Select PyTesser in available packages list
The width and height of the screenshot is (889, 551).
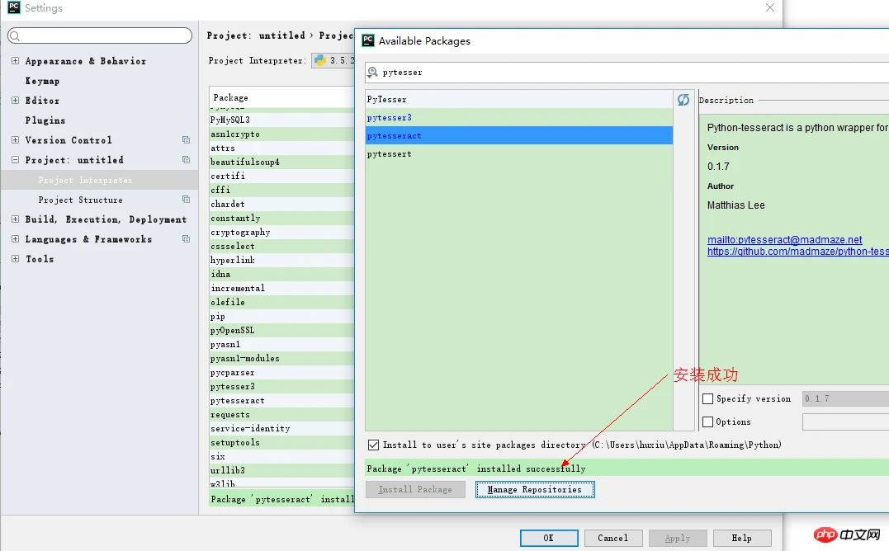[518, 99]
